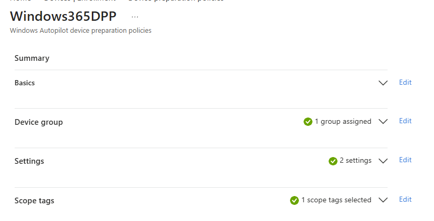Click the '2 settings' status text
Screen dimensions: 434x221
355,161
